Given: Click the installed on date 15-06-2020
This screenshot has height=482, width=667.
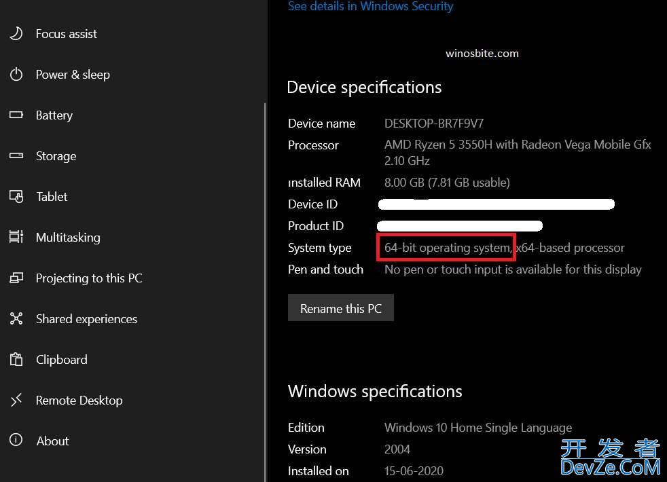Looking at the screenshot, I should tap(414, 471).
